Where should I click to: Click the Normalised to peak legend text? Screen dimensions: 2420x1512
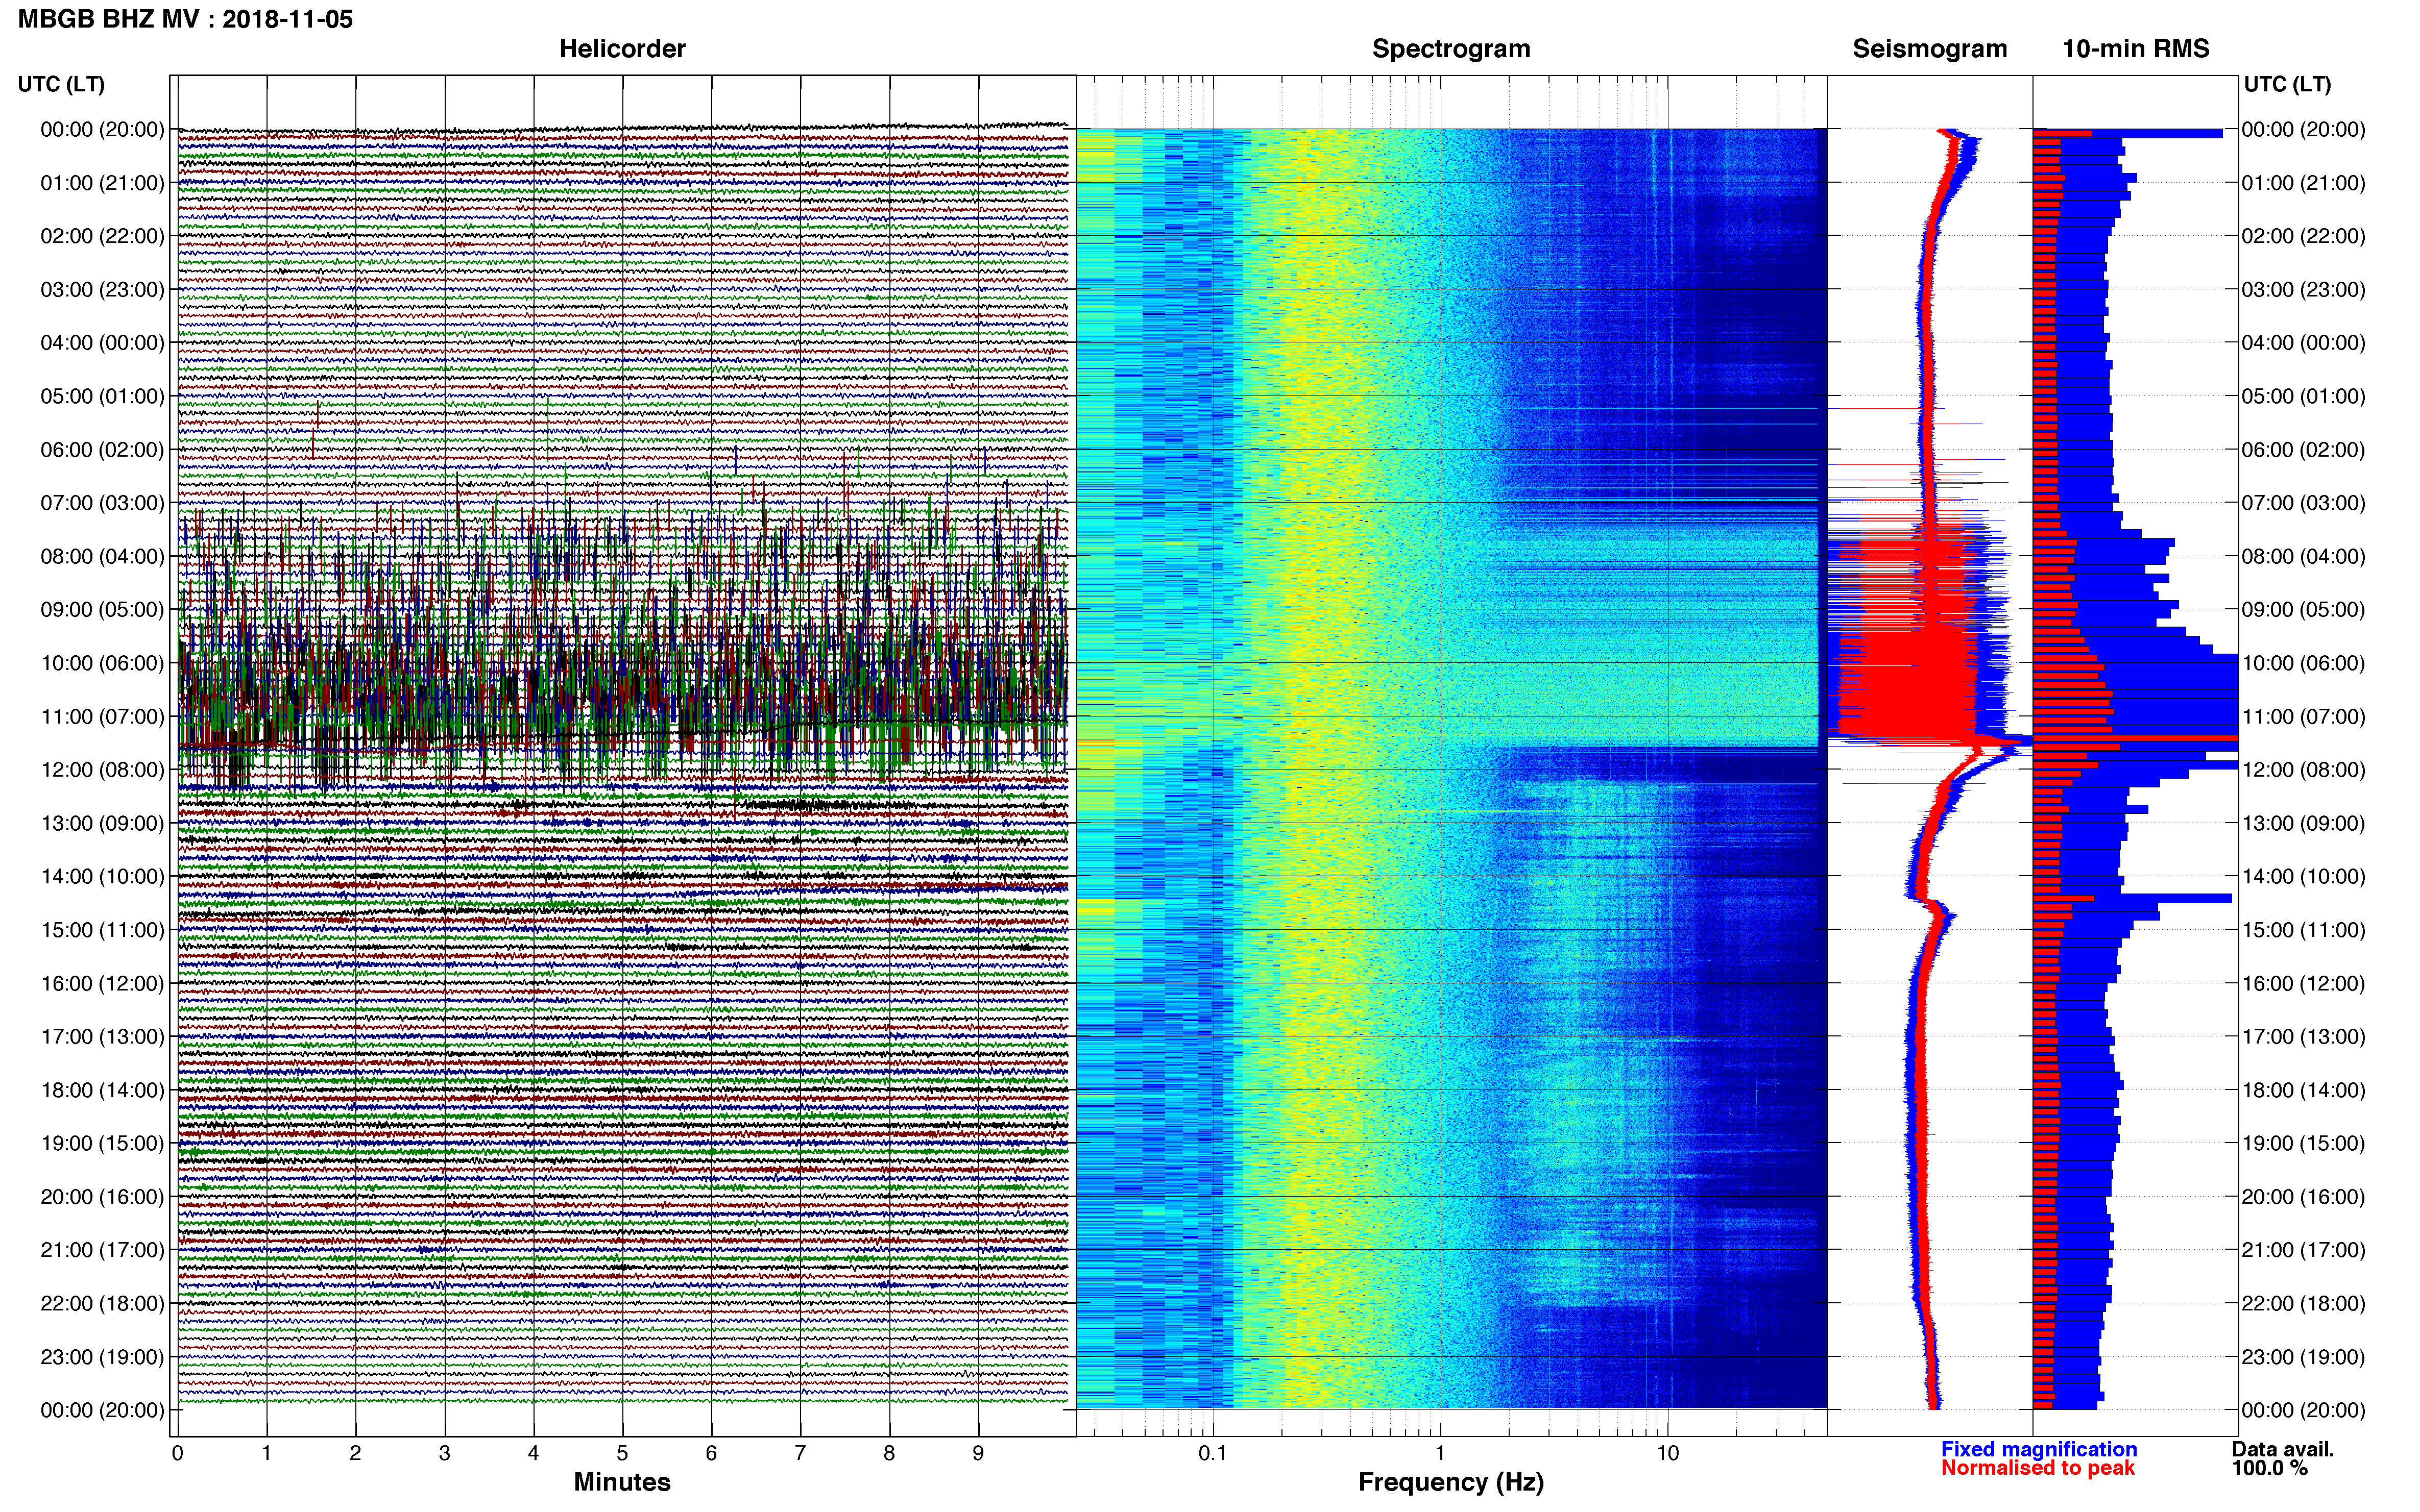coord(2038,1468)
